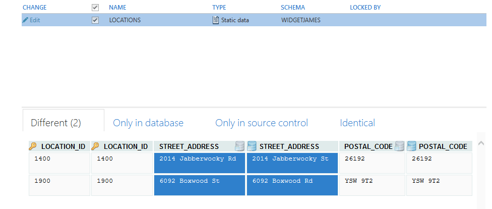This screenshot has height=209, width=492.
Task: Switch to the Only in source control tab
Action: coord(261,123)
